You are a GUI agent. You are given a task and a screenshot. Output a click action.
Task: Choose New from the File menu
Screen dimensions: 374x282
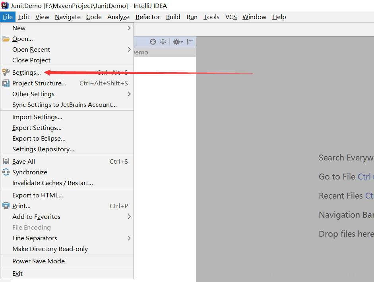coord(67,28)
